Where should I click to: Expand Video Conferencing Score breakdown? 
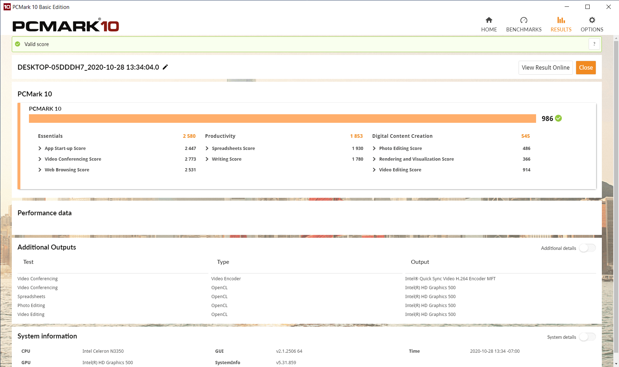click(40, 159)
